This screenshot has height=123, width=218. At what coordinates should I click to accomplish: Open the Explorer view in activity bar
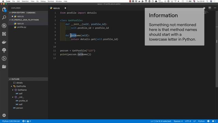4,10
